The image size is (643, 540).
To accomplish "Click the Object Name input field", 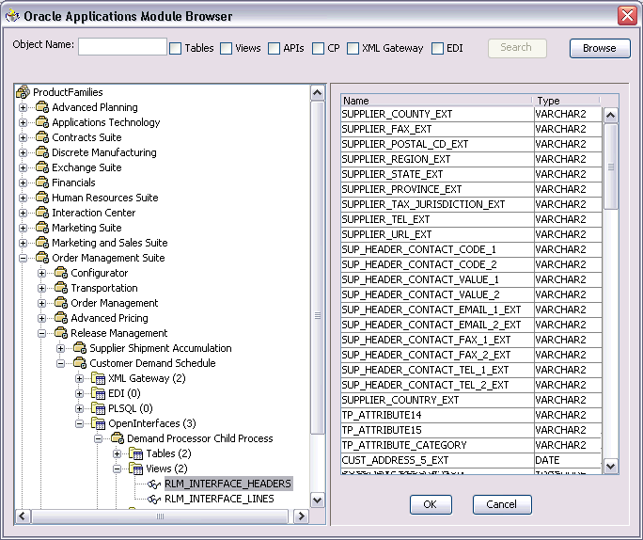I will tap(122, 46).
